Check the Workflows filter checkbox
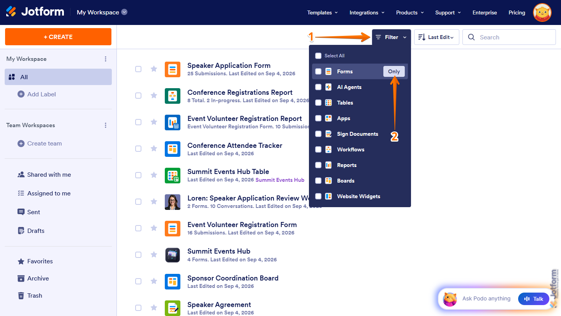This screenshot has width=561, height=316. (x=318, y=149)
